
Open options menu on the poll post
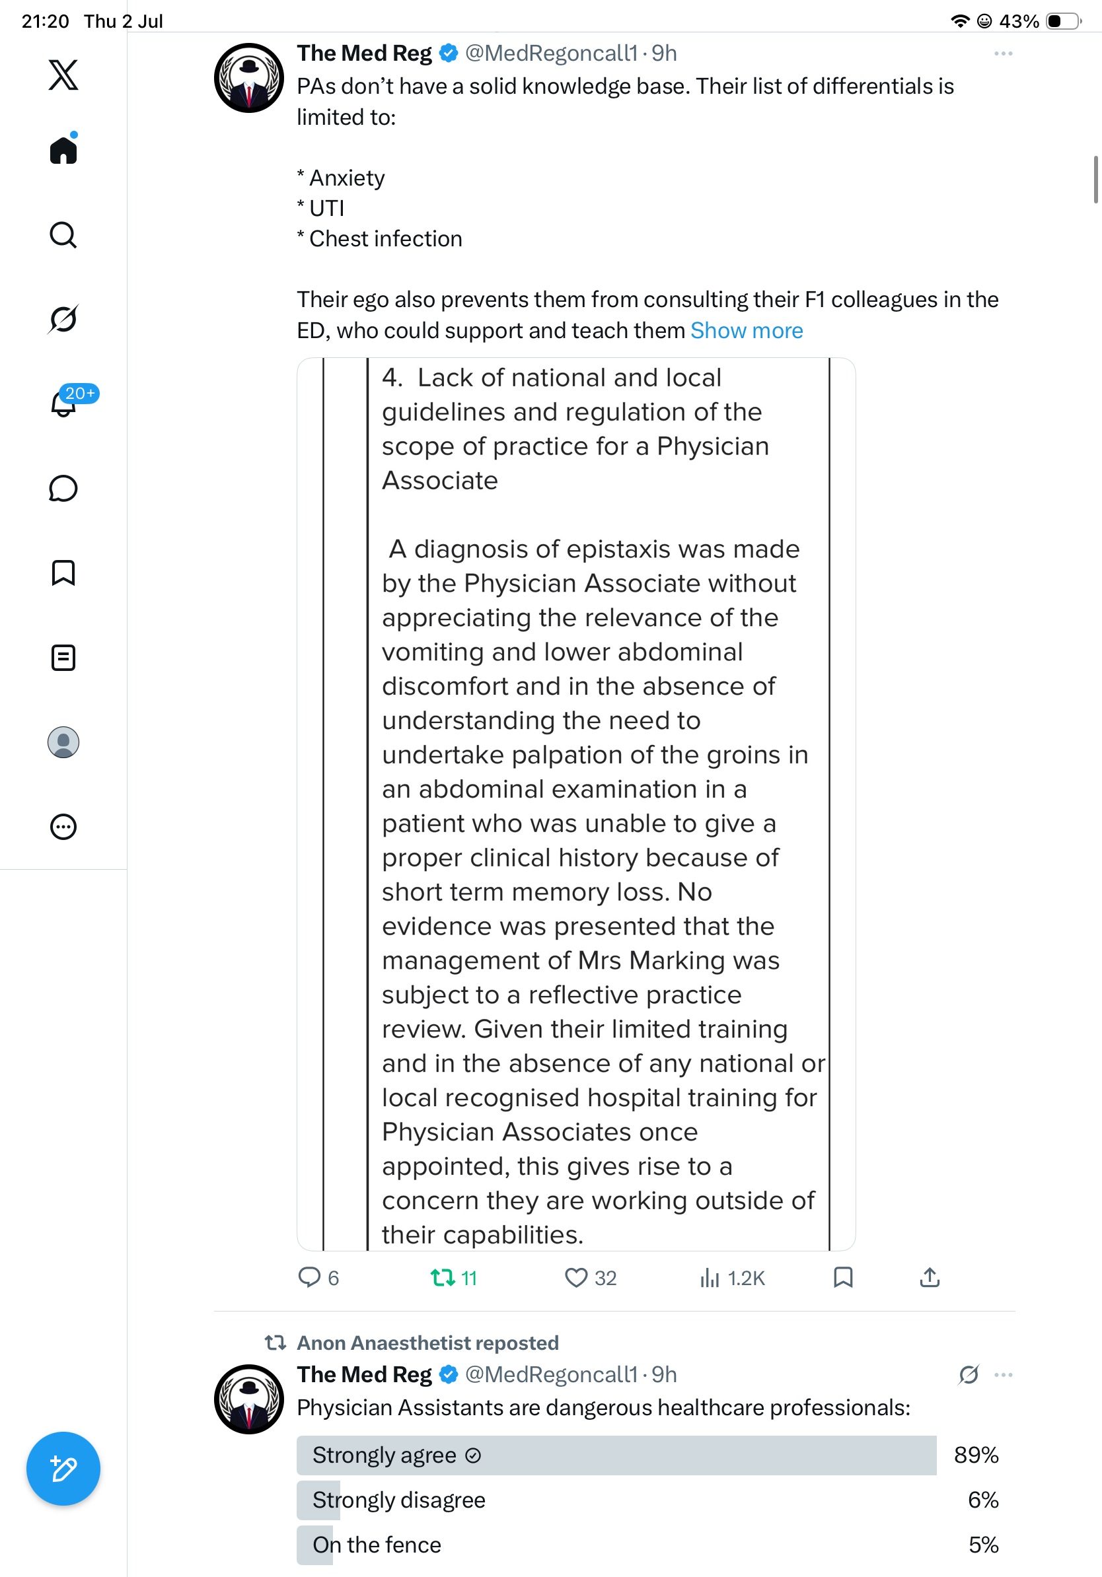1004,1375
